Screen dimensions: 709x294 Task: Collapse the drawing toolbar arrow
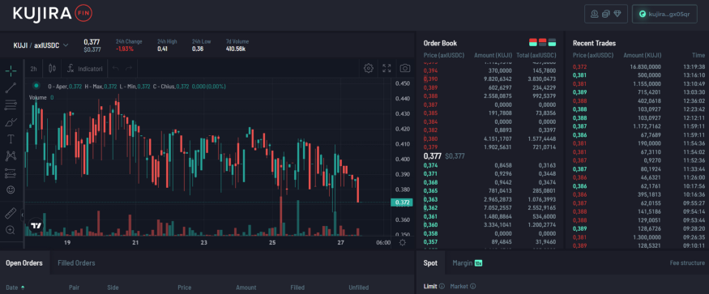coord(23,215)
